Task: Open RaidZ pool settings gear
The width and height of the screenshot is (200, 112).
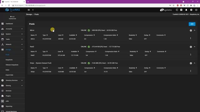Action: coord(191,47)
